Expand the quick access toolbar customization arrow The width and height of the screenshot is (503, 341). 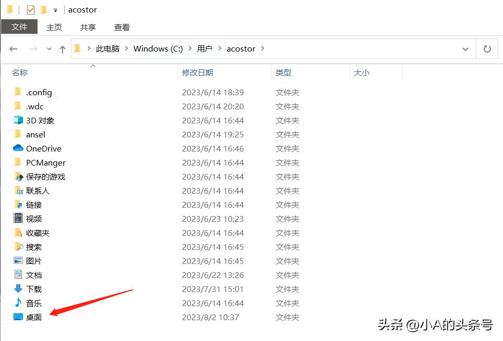pos(55,9)
